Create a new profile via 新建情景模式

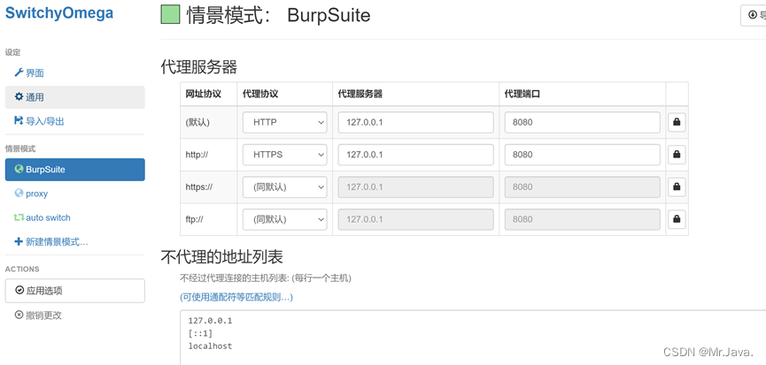tap(74, 241)
